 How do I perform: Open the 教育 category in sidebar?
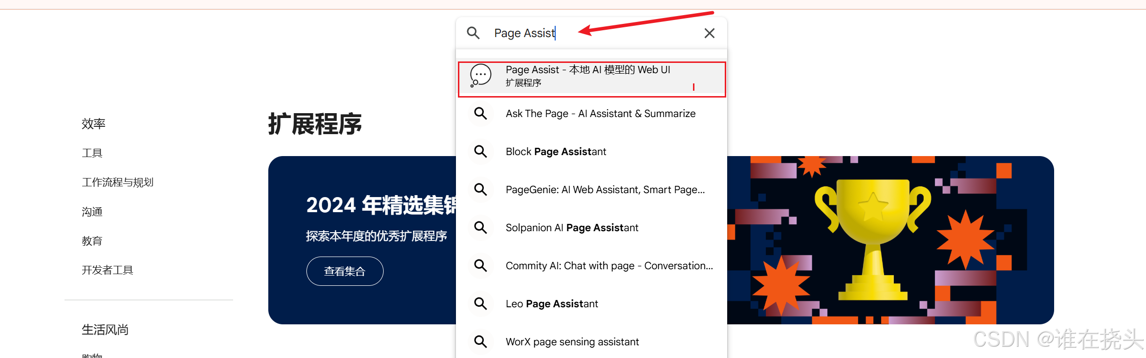[x=92, y=241]
